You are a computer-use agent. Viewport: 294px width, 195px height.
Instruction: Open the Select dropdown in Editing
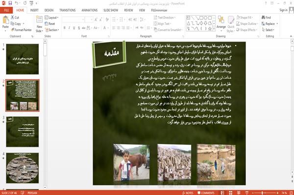click(x=268, y=30)
